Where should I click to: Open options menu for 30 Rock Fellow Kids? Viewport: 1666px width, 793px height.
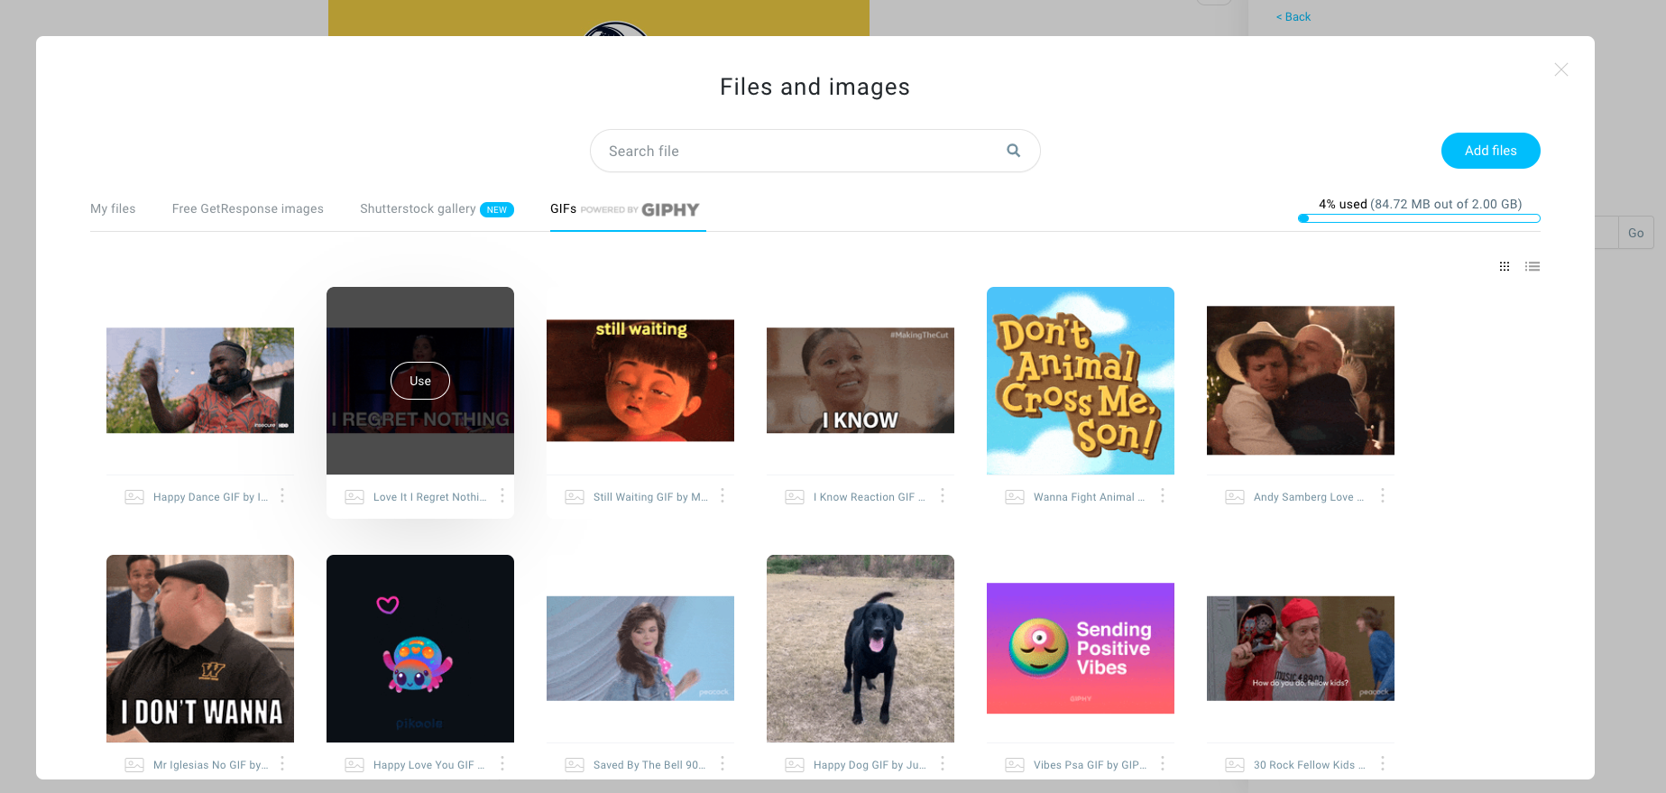[1383, 764]
